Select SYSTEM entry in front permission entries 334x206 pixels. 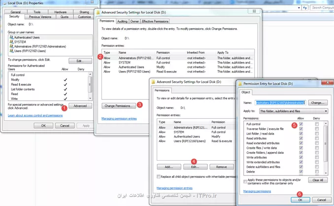pos(197,132)
